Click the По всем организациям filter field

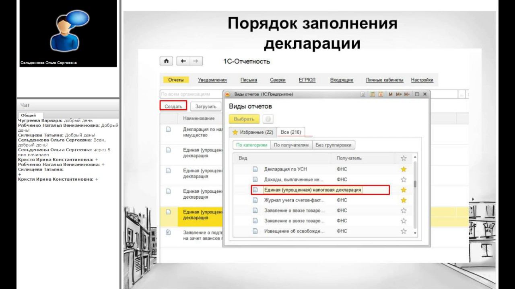192,94
